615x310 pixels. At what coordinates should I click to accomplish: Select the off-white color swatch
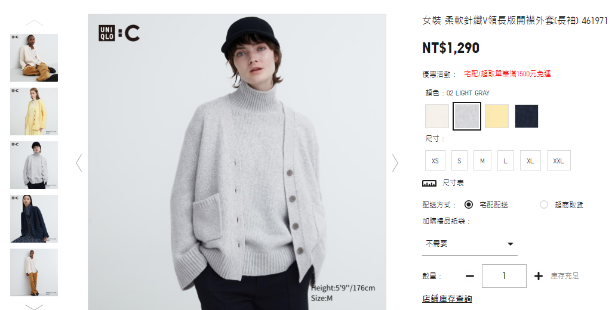click(437, 116)
